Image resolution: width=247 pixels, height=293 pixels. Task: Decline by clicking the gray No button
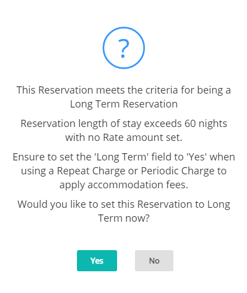(x=154, y=261)
